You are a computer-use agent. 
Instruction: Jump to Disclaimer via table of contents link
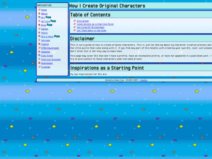pyautogui.click(x=83, y=21)
